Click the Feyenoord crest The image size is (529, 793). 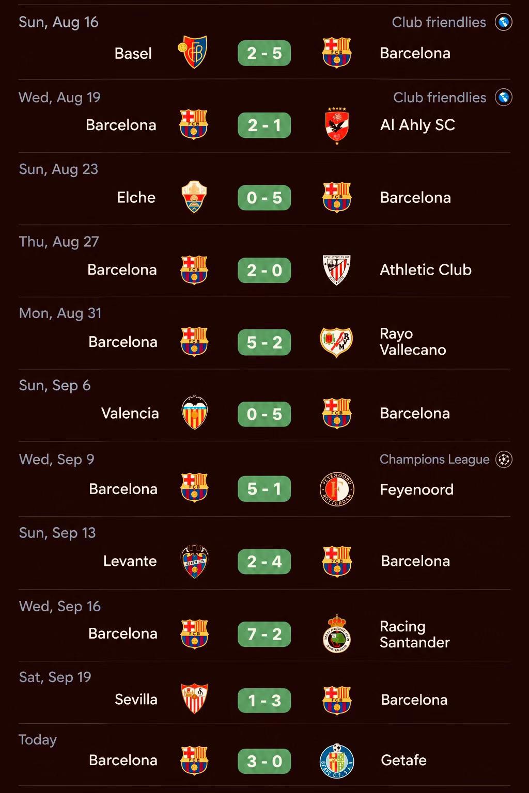point(337,489)
